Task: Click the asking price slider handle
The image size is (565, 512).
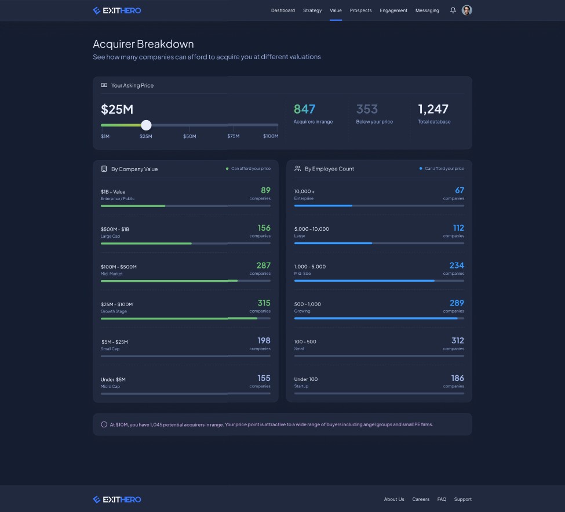Action: [x=146, y=125]
